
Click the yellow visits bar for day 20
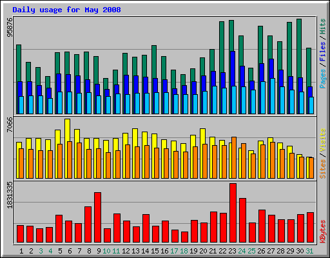pos(204,136)
